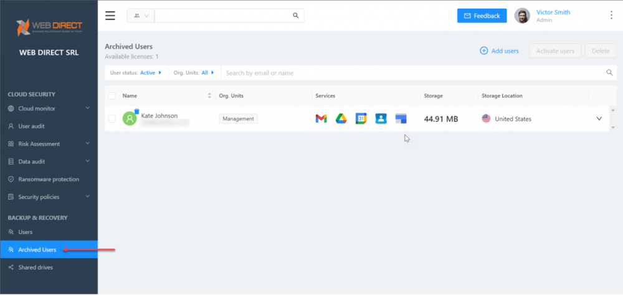This screenshot has height=295, width=623.
Task: Open the three-dot options menu
Action: pyautogui.click(x=611, y=16)
